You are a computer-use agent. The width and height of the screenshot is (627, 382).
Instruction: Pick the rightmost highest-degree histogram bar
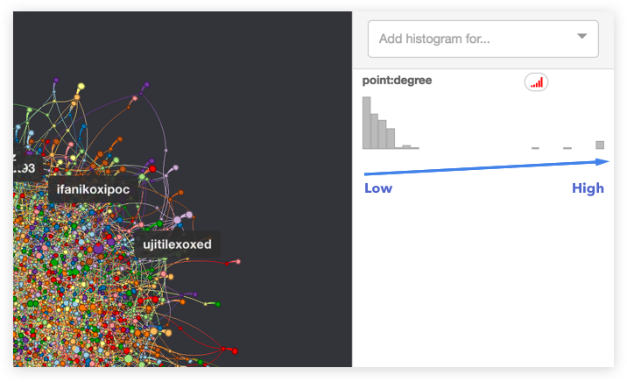coord(600,145)
